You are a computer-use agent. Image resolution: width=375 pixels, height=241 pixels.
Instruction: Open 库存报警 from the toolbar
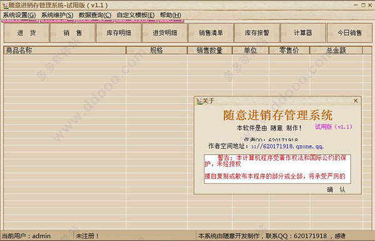pos(257,33)
